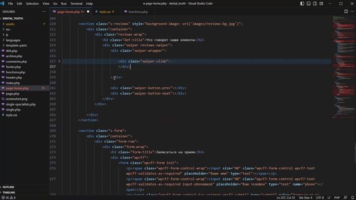356x200 pixels.
Task: Open the File menu
Action: (x=11, y=4)
